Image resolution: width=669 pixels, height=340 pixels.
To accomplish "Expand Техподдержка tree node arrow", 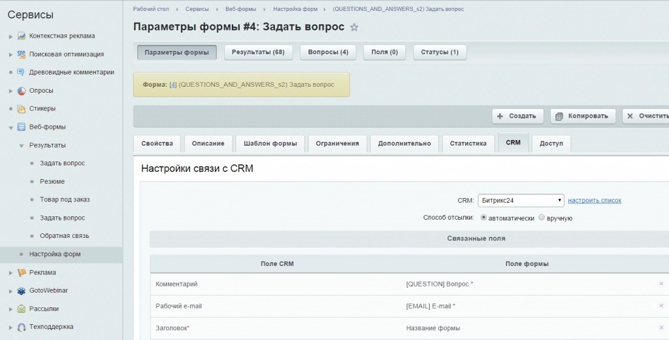I will pos(10,328).
